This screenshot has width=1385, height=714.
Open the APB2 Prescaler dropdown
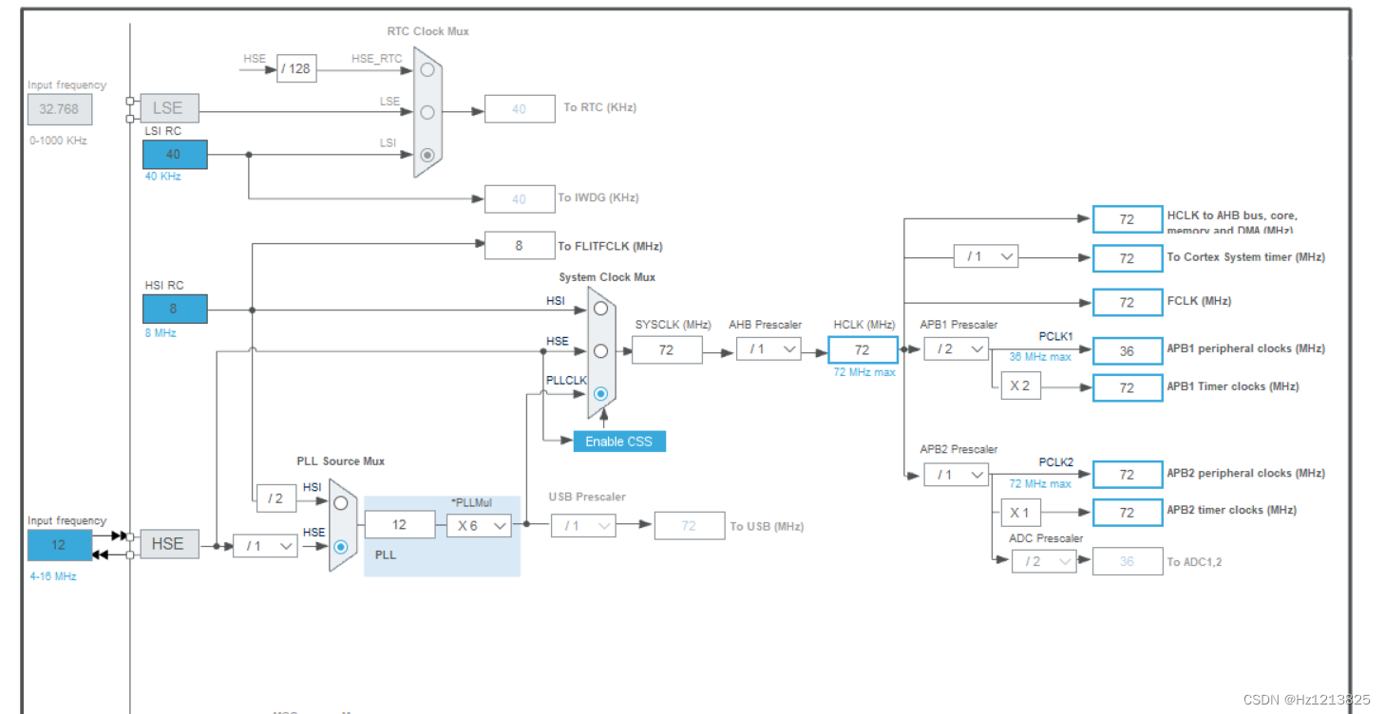coord(957,474)
